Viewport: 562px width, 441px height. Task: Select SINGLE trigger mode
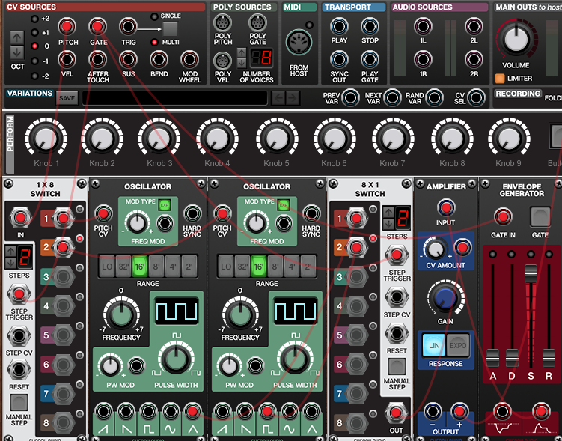tap(154, 16)
